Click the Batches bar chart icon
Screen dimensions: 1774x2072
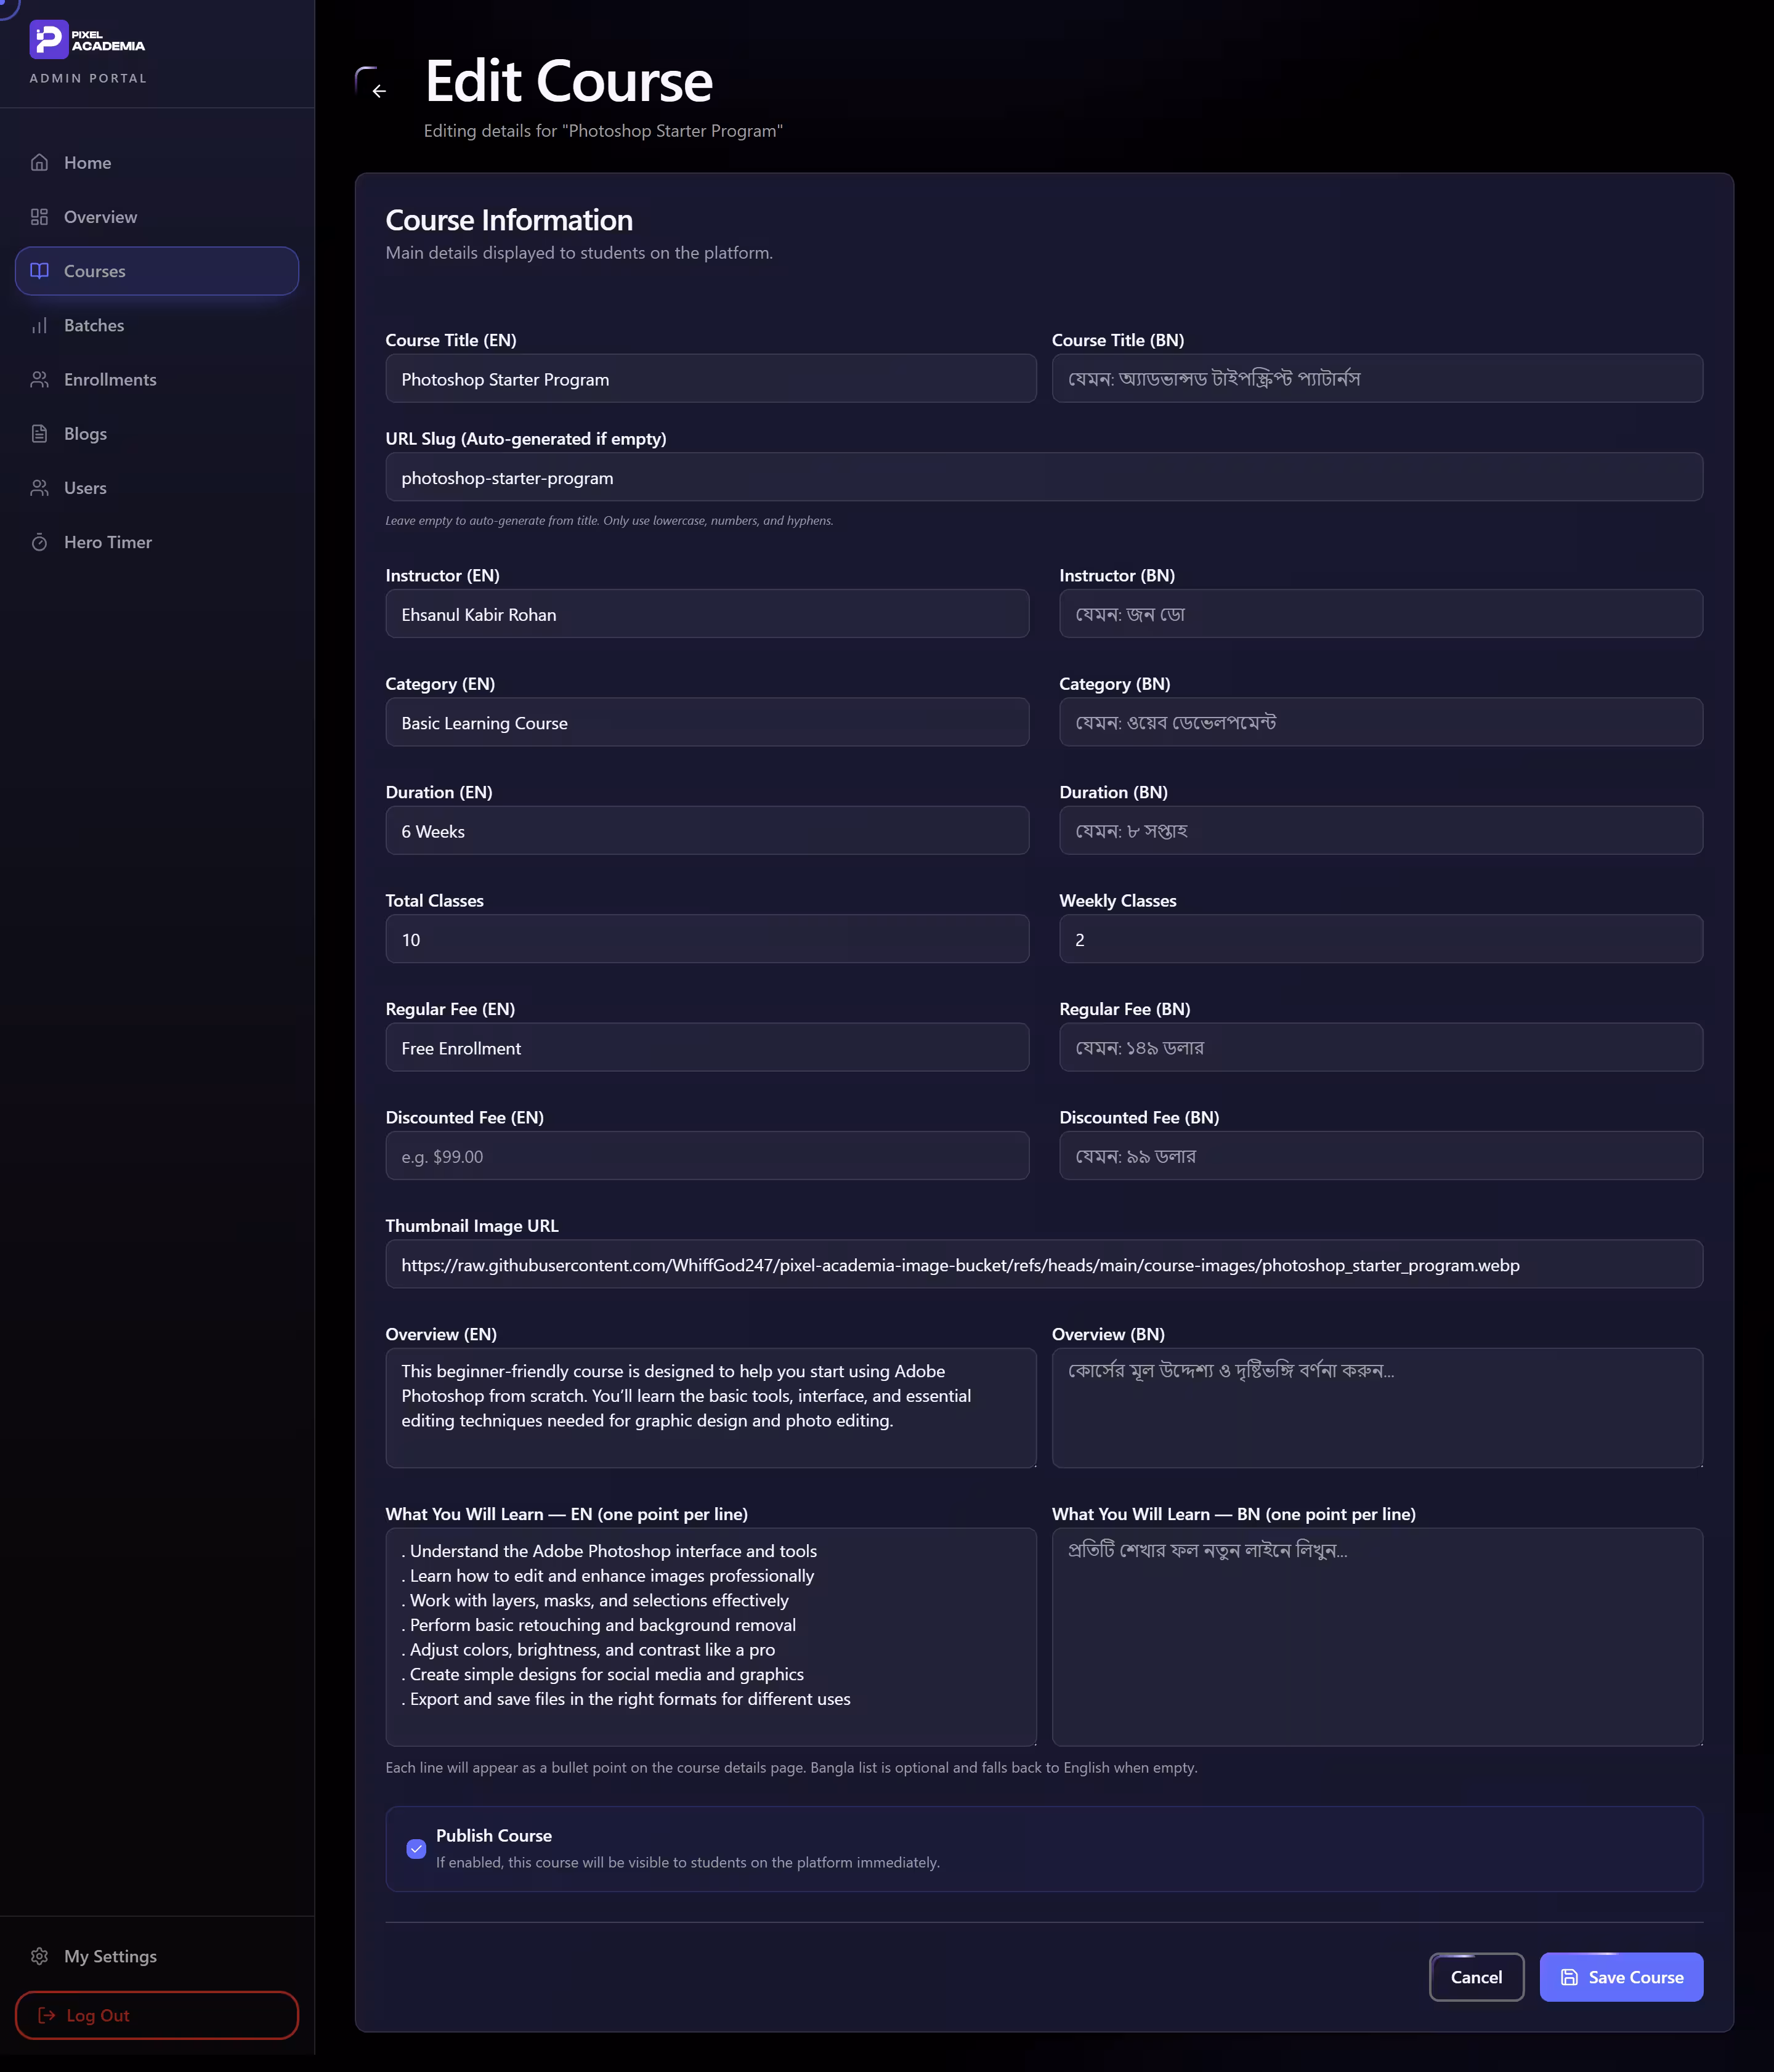click(39, 325)
